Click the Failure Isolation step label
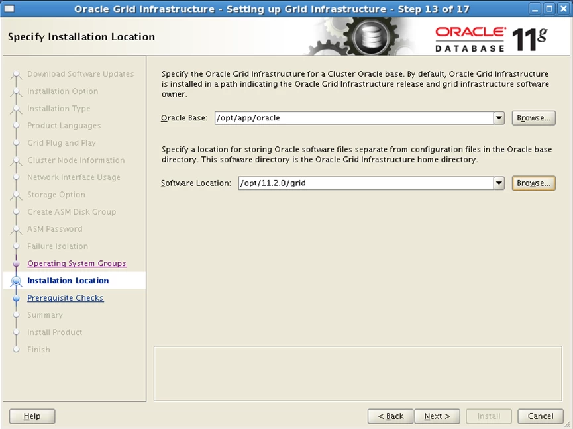 (x=58, y=246)
